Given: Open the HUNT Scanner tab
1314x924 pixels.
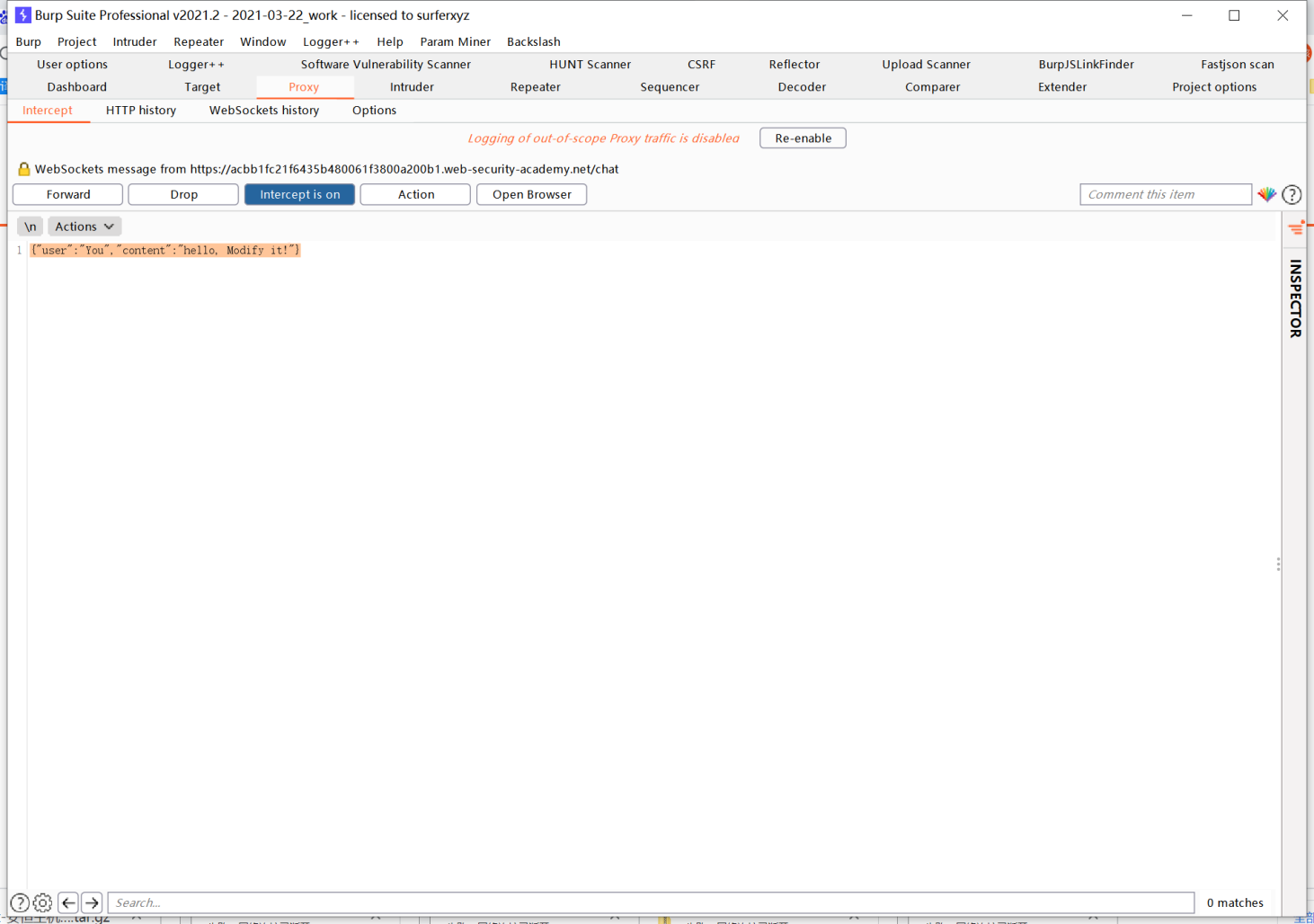Looking at the screenshot, I should tap(590, 65).
